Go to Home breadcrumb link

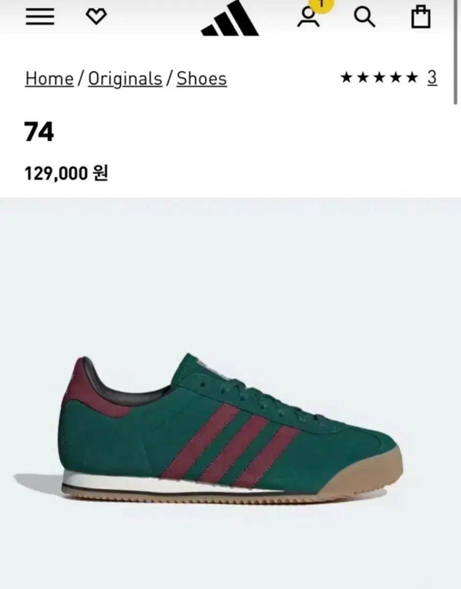click(49, 79)
